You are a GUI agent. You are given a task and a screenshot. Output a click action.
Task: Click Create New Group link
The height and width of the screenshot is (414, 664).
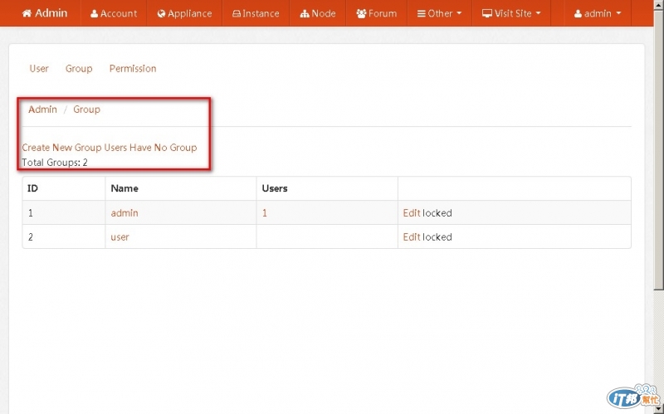pyautogui.click(x=61, y=148)
